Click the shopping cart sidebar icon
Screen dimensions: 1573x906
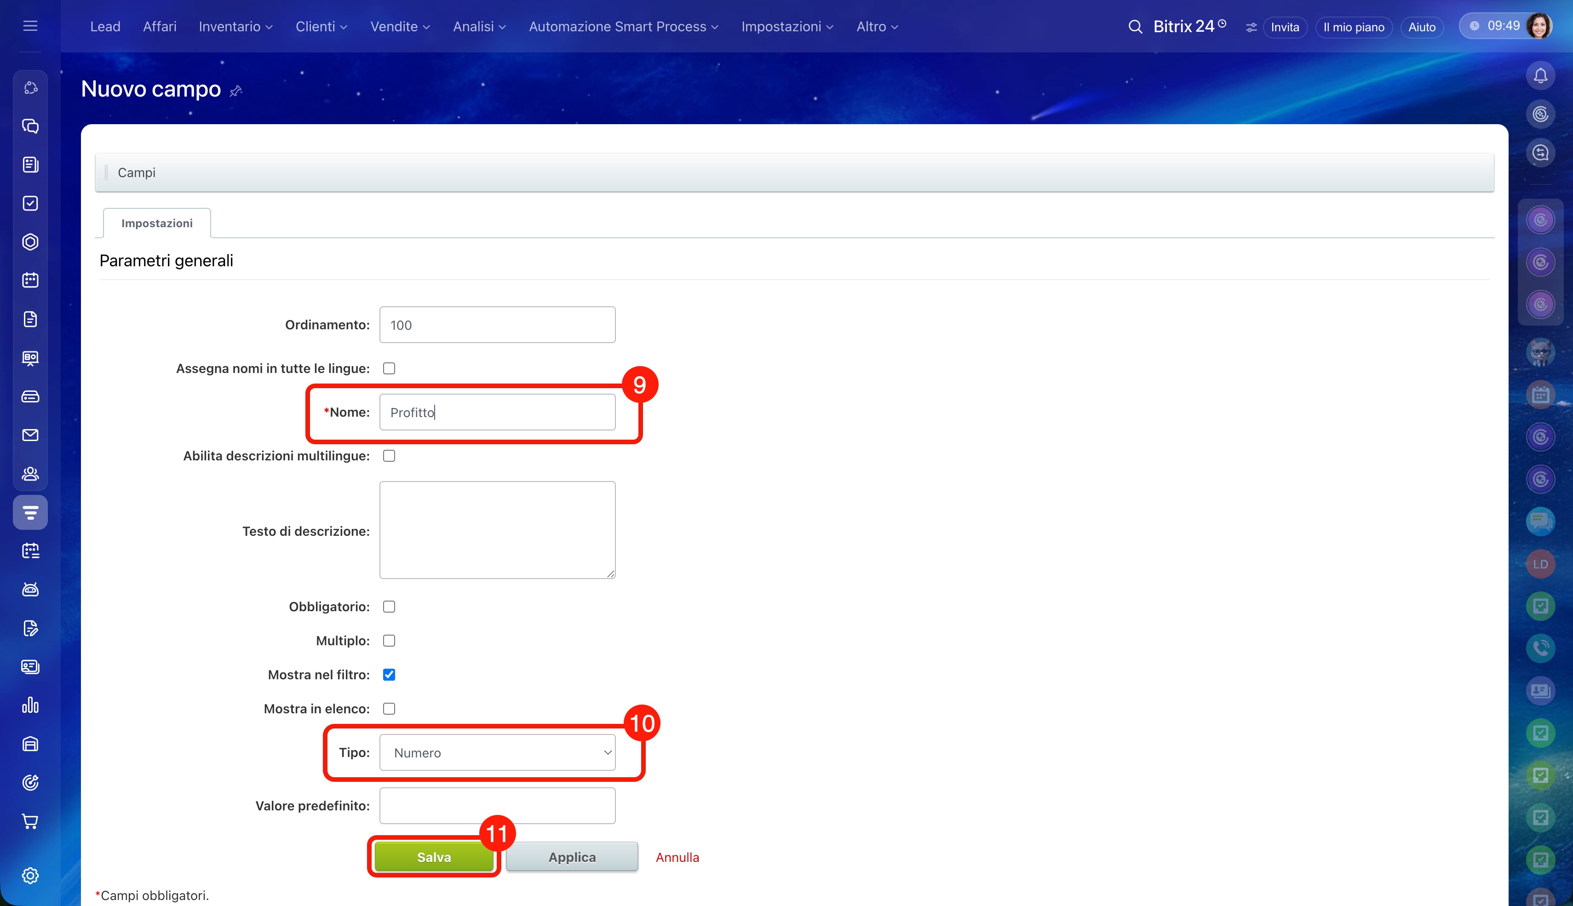(30, 821)
